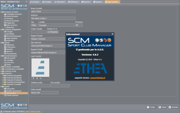
Task: Collapse the side menu with double-chevron icon
Action: (x=27, y=2)
